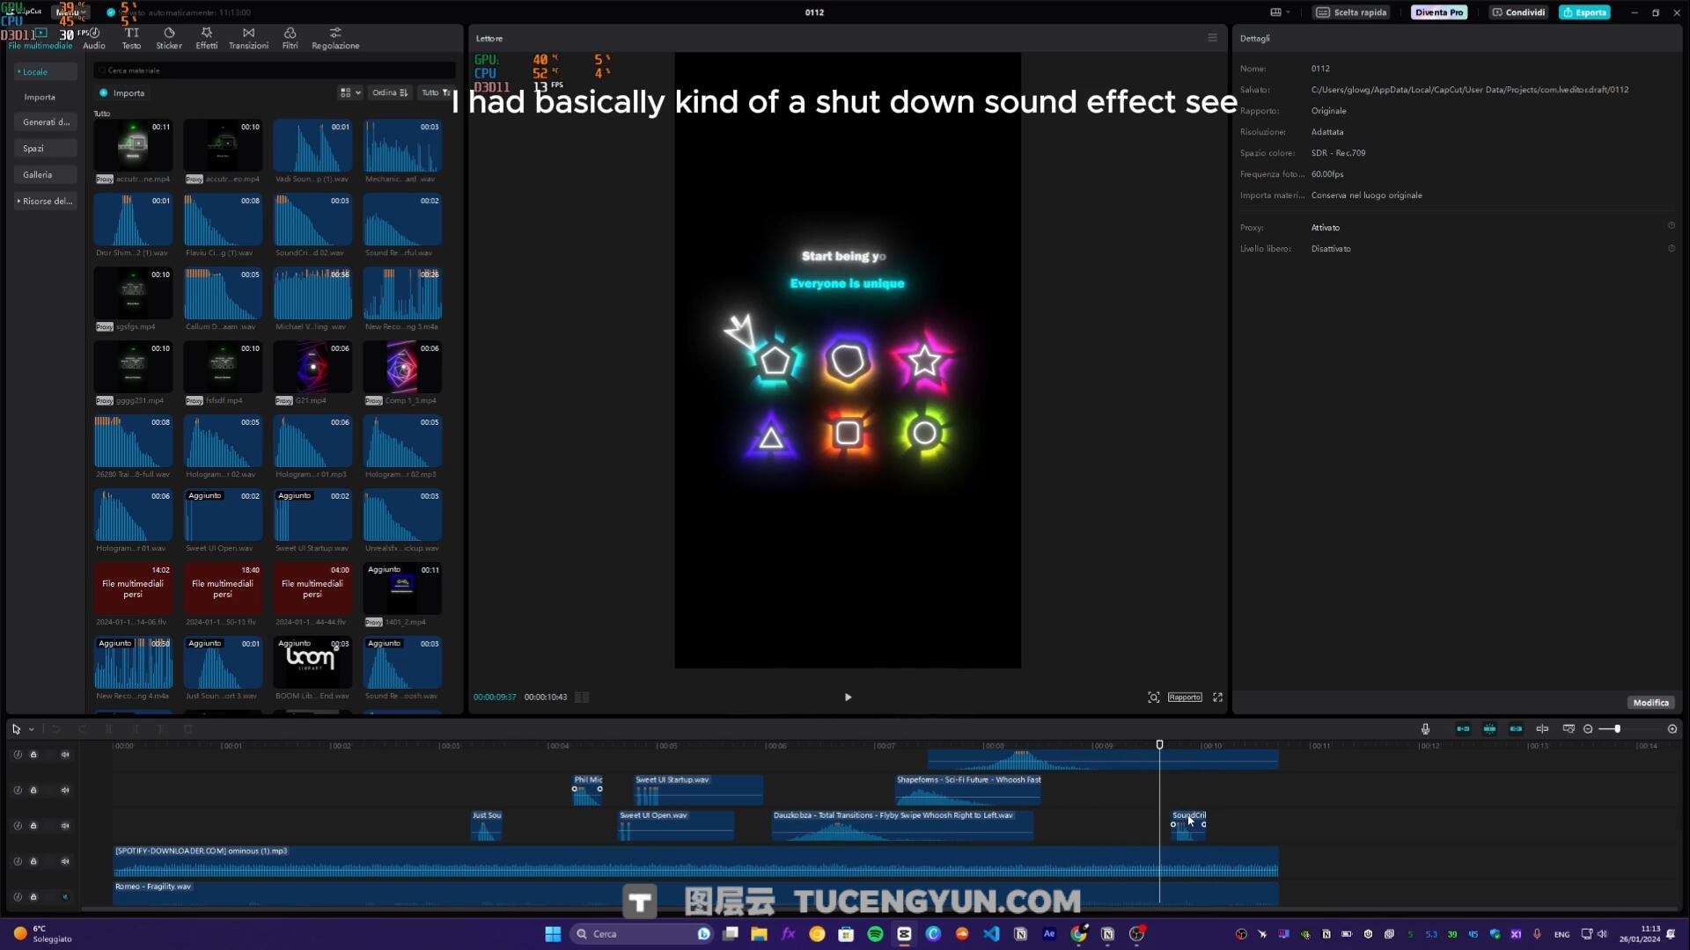The width and height of the screenshot is (1690, 950).
Task: Select the Dauzkobza Flyby Swipe Whoosh clip
Action: (901, 825)
